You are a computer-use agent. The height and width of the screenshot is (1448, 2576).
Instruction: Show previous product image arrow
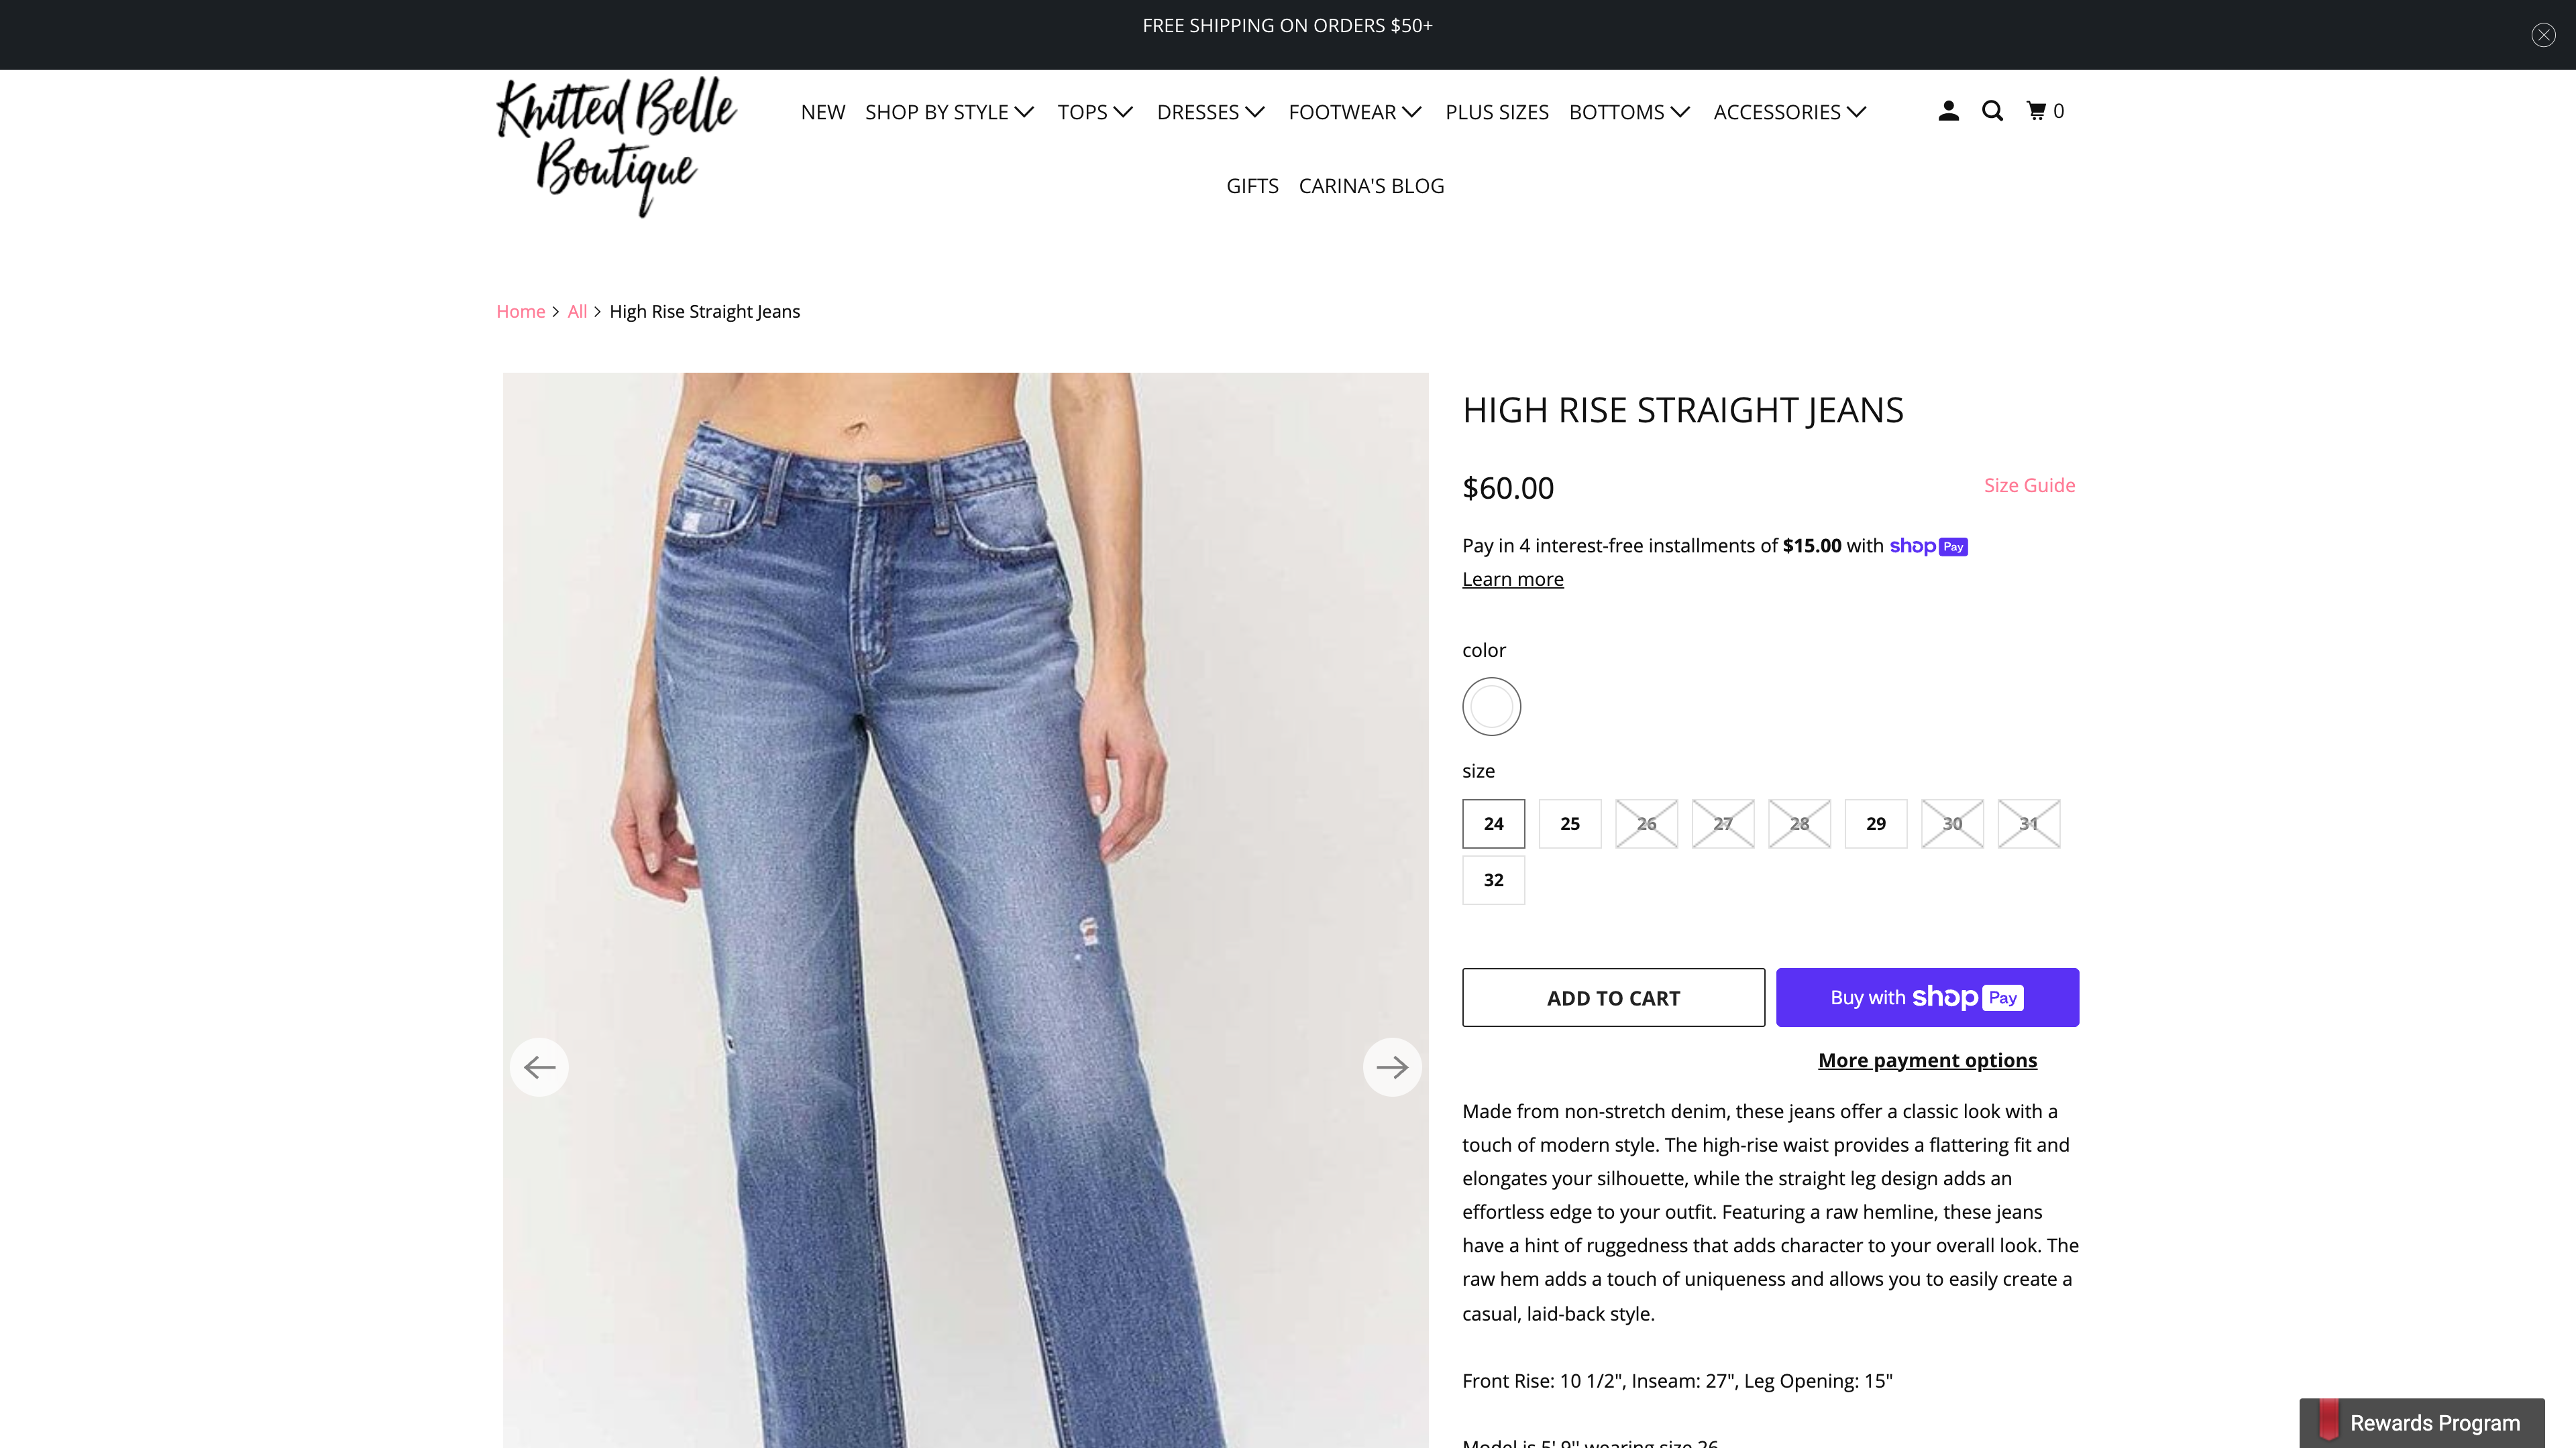[539, 1067]
